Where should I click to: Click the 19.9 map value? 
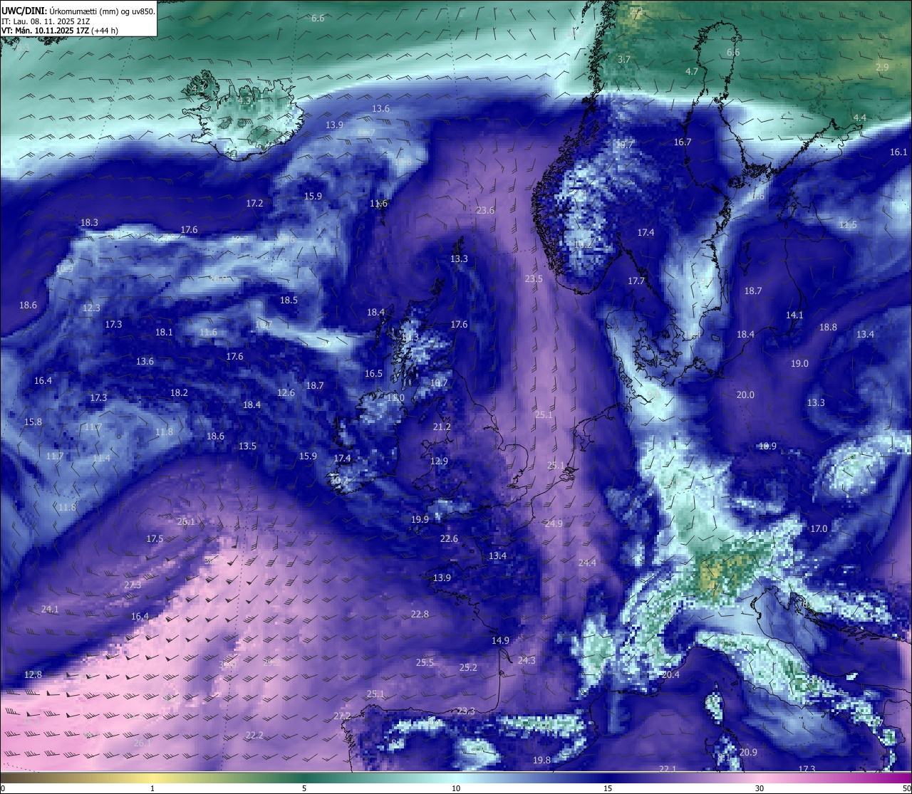[420, 519]
